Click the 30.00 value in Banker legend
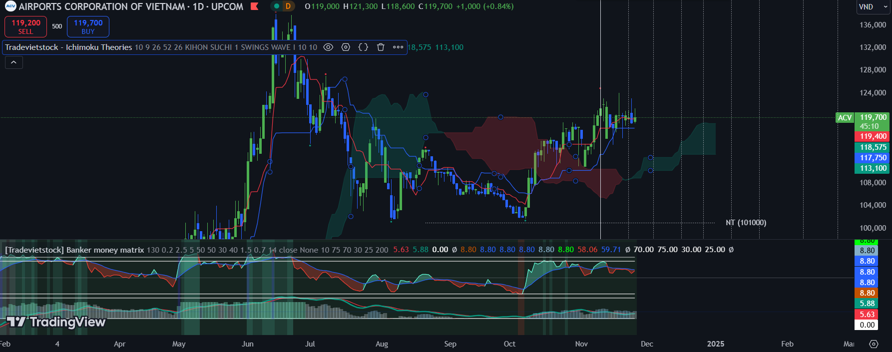This screenshot has height=352, width=892. tap(692, 250)
